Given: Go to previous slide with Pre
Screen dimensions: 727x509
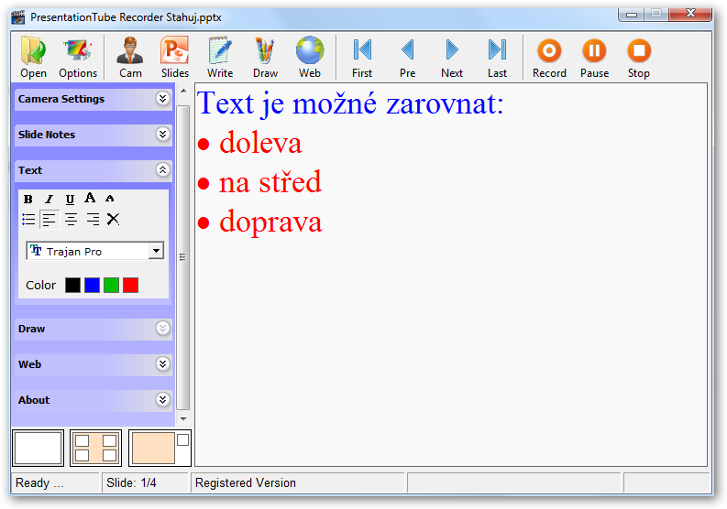Looking at the screenshot, I should 407,58.
